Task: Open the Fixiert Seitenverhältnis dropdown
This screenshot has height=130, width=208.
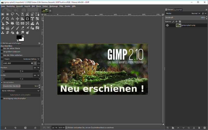Action: [x=22, y=59]
